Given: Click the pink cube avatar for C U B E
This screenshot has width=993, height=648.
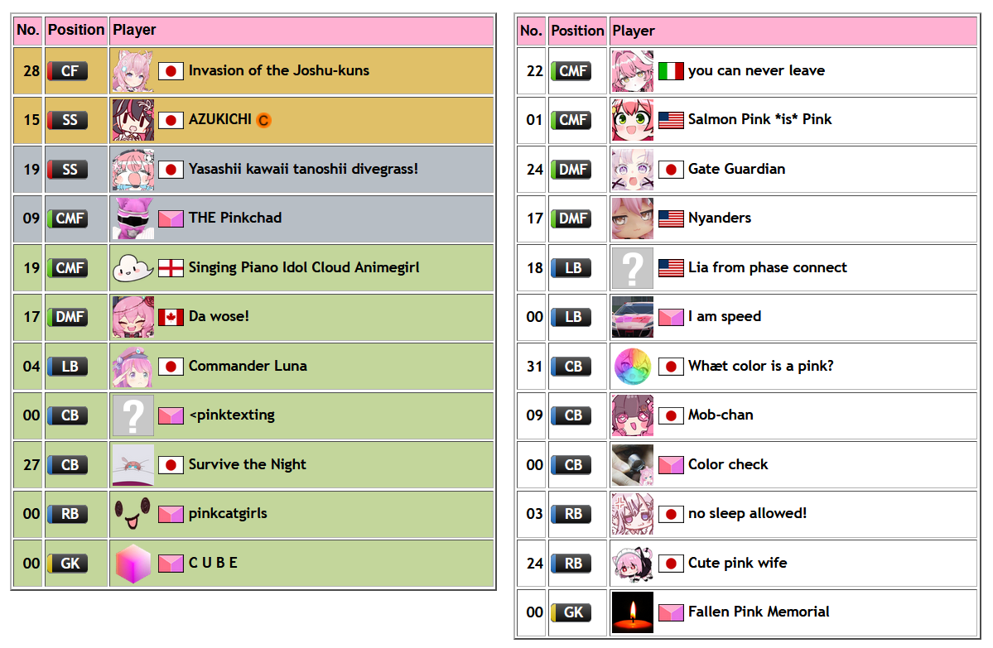Looking at the screenshot, I should [133, 564].
